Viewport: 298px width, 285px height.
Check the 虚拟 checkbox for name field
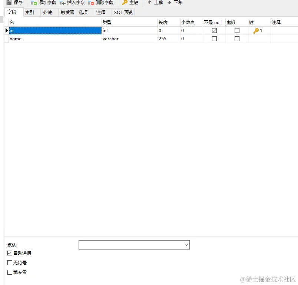click(236, 38)
